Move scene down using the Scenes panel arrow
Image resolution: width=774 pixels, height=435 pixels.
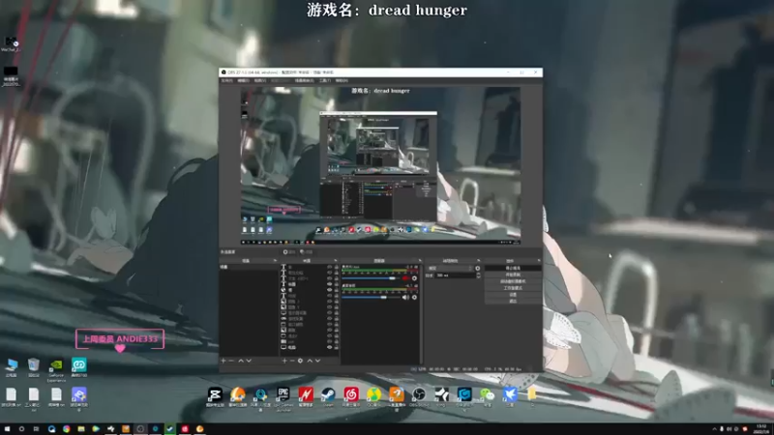click(x=249, y=361)
